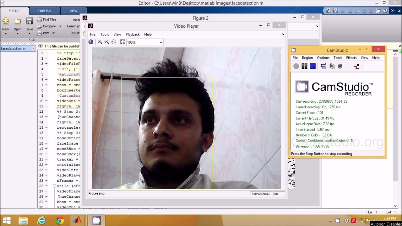The image size is (402, 226).
Task: Open File Explorer from taskbar
Action: coord(23,221)
